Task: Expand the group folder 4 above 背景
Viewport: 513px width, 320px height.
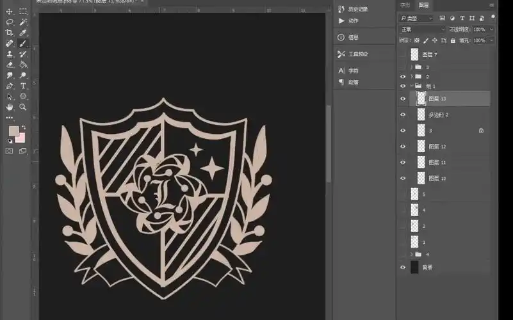Action: 412,254
